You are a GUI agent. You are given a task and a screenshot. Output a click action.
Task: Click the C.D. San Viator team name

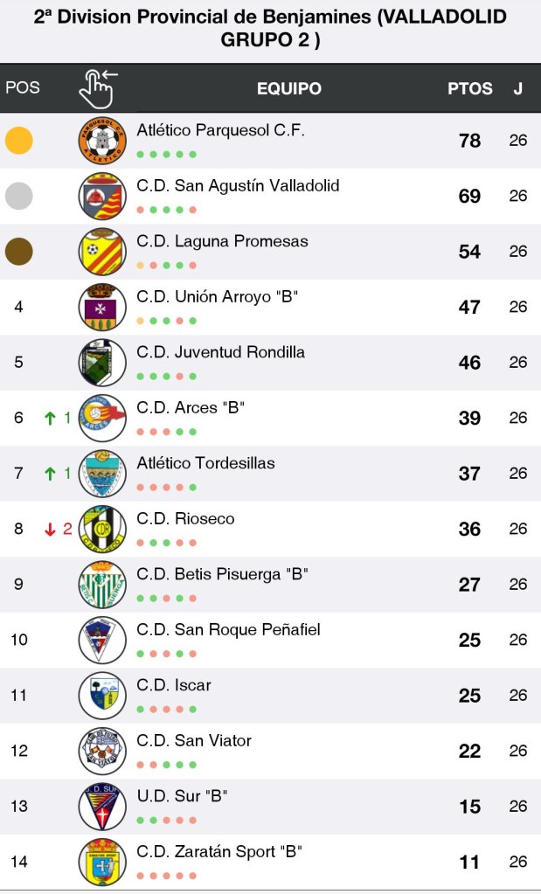[194, 740]
